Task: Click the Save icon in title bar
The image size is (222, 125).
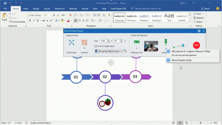Action: (x=5, y=3)
